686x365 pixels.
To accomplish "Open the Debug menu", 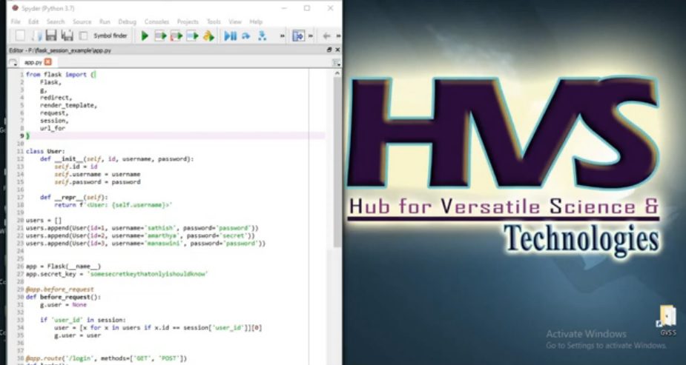I will point(127,21).
